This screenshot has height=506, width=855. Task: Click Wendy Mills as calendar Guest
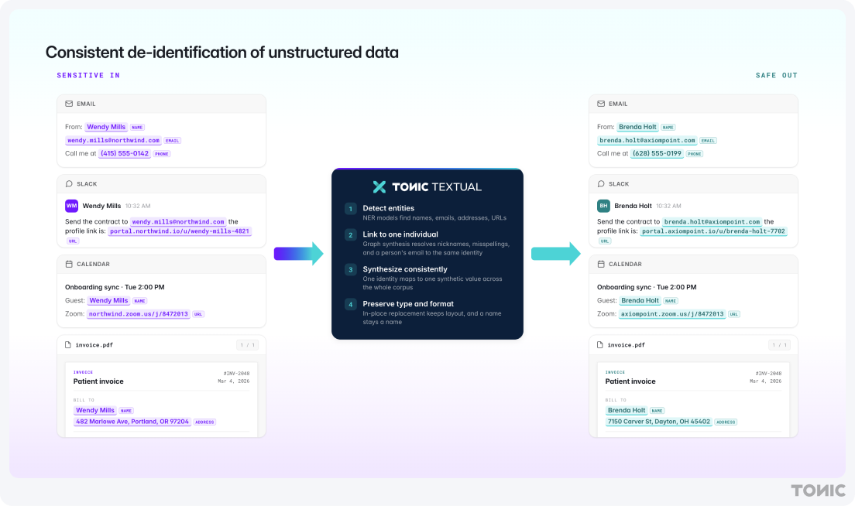pos(108,301)
